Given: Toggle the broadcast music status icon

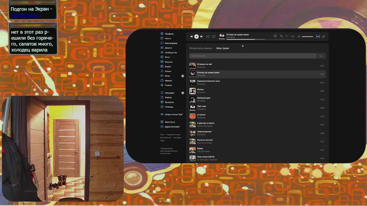Looking at the screenshot, I should 318,37.
